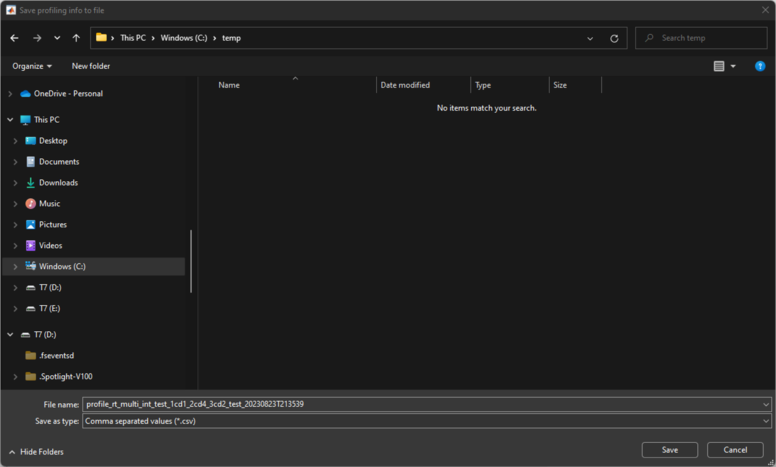Sort files by Date modified column

tap(405, 85)
